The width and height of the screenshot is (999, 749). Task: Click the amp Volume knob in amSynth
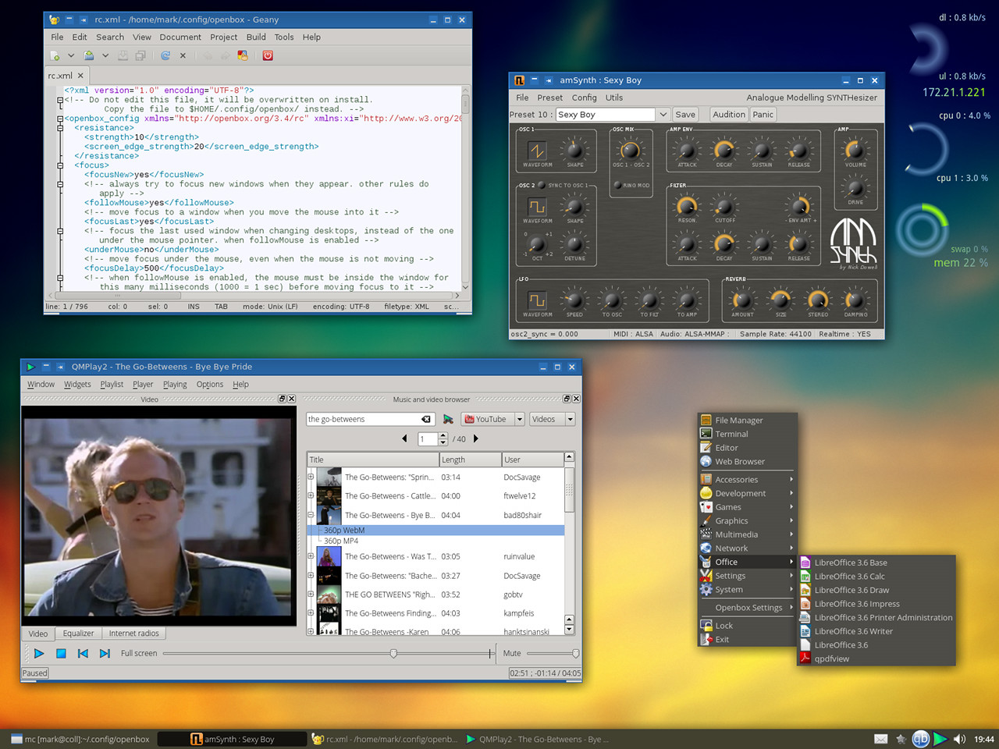[x=855, y=150]
